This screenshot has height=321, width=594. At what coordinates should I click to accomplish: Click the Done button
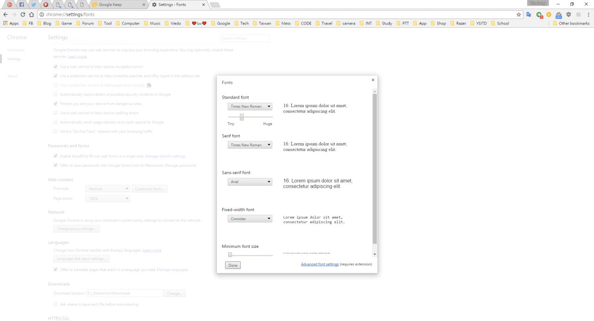[x=233, y=265]
